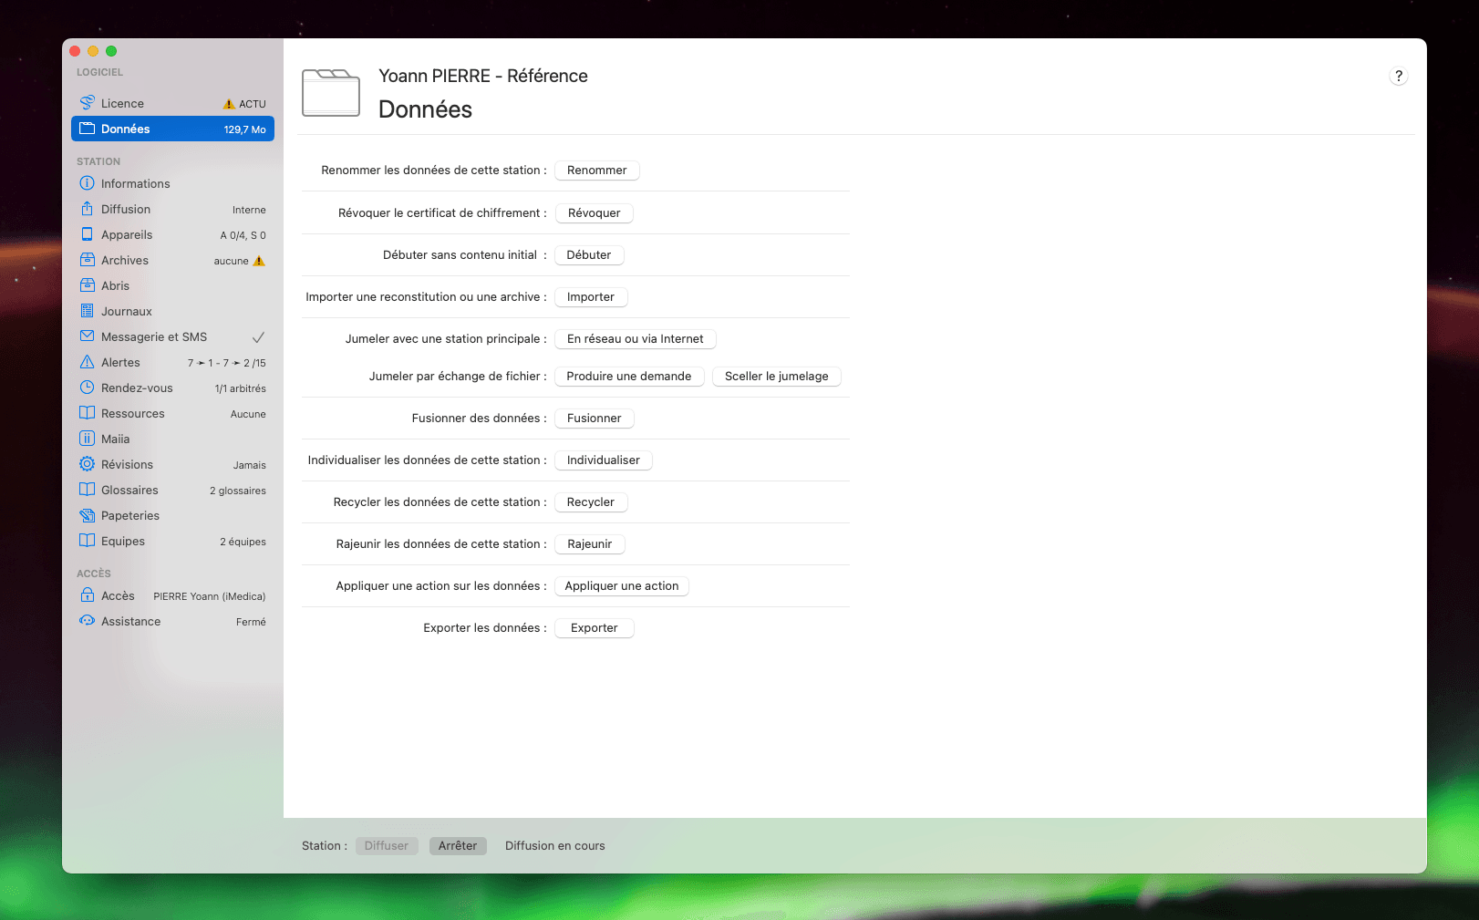The width and height of the screenshot is (1479, 920).
Task: Select Journaux in the sidebar
Action: (x=127, y=311)
